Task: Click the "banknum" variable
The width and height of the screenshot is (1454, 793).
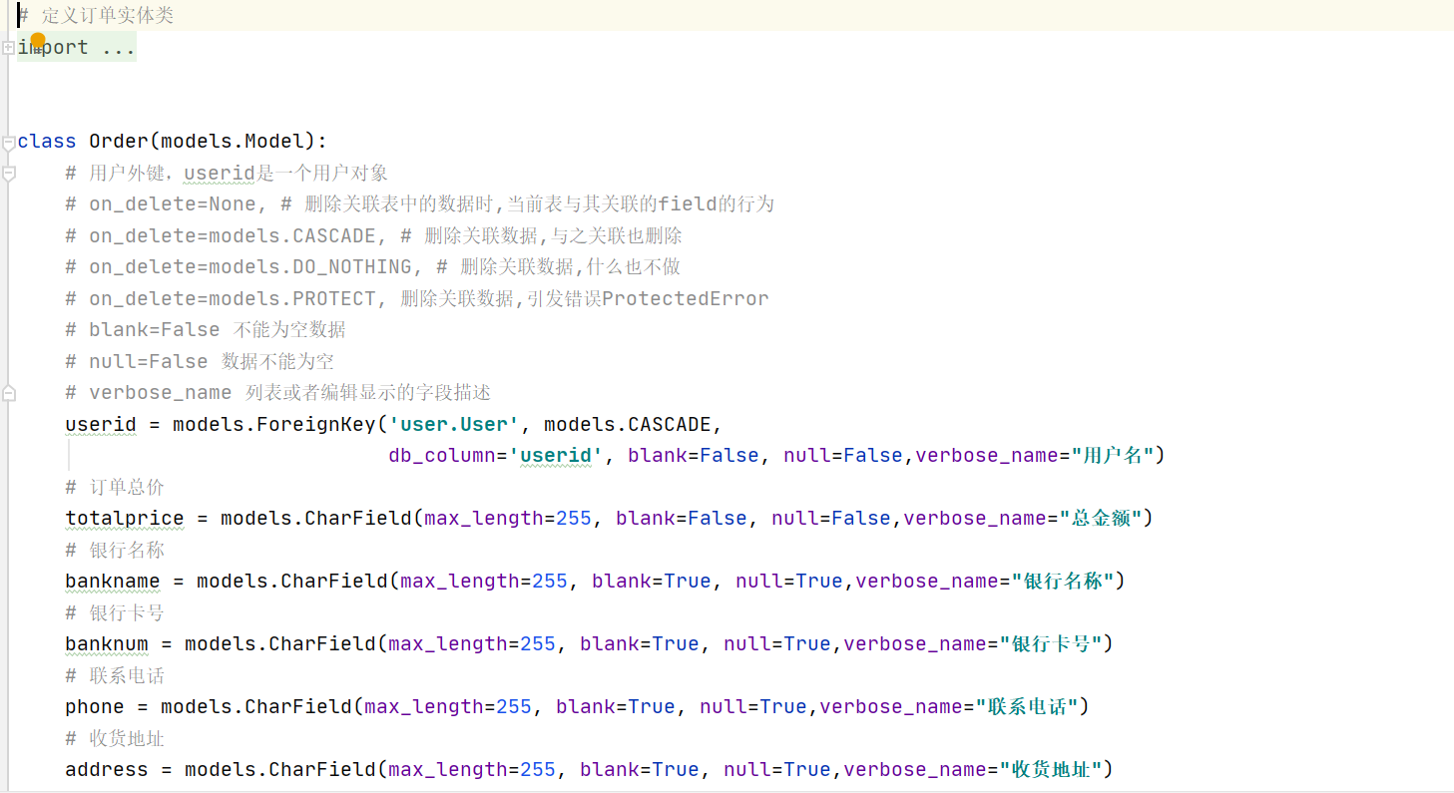Action: [x=107, y=644]
